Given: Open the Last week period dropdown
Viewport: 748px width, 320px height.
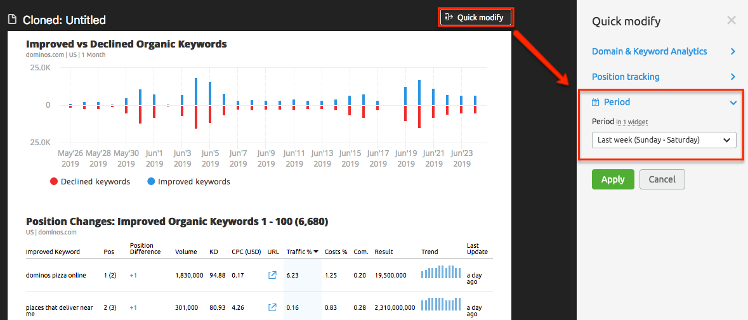Looking at the screenshot, I should click(x=664, y=140).
